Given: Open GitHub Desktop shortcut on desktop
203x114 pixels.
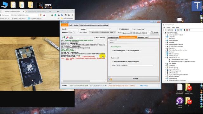Looking at the screenshot, I should click(180, 103).
